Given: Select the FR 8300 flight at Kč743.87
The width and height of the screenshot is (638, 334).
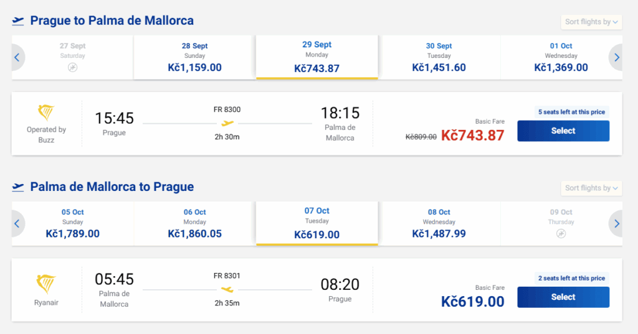Looking at the screenshot, I should pyautogui.click(x=563, y=131).
